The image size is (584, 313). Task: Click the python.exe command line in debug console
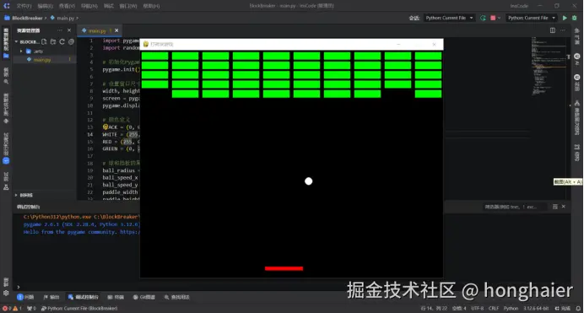82,217
